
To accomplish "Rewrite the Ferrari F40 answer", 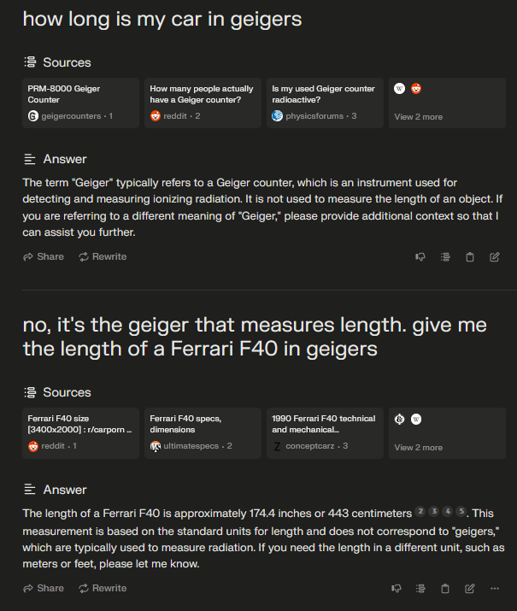I will (x=103, y=588).
